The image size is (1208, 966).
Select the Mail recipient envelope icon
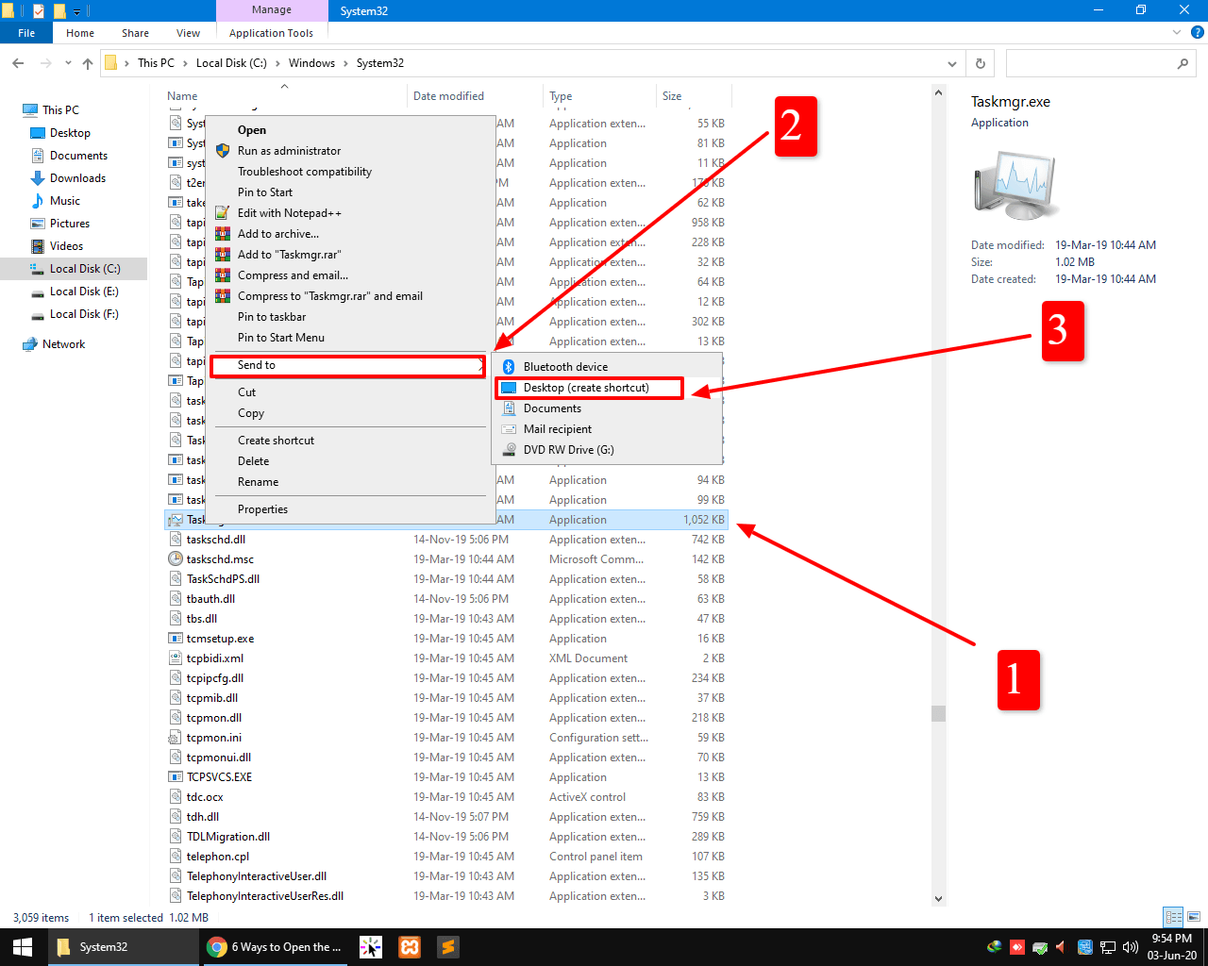508,428
